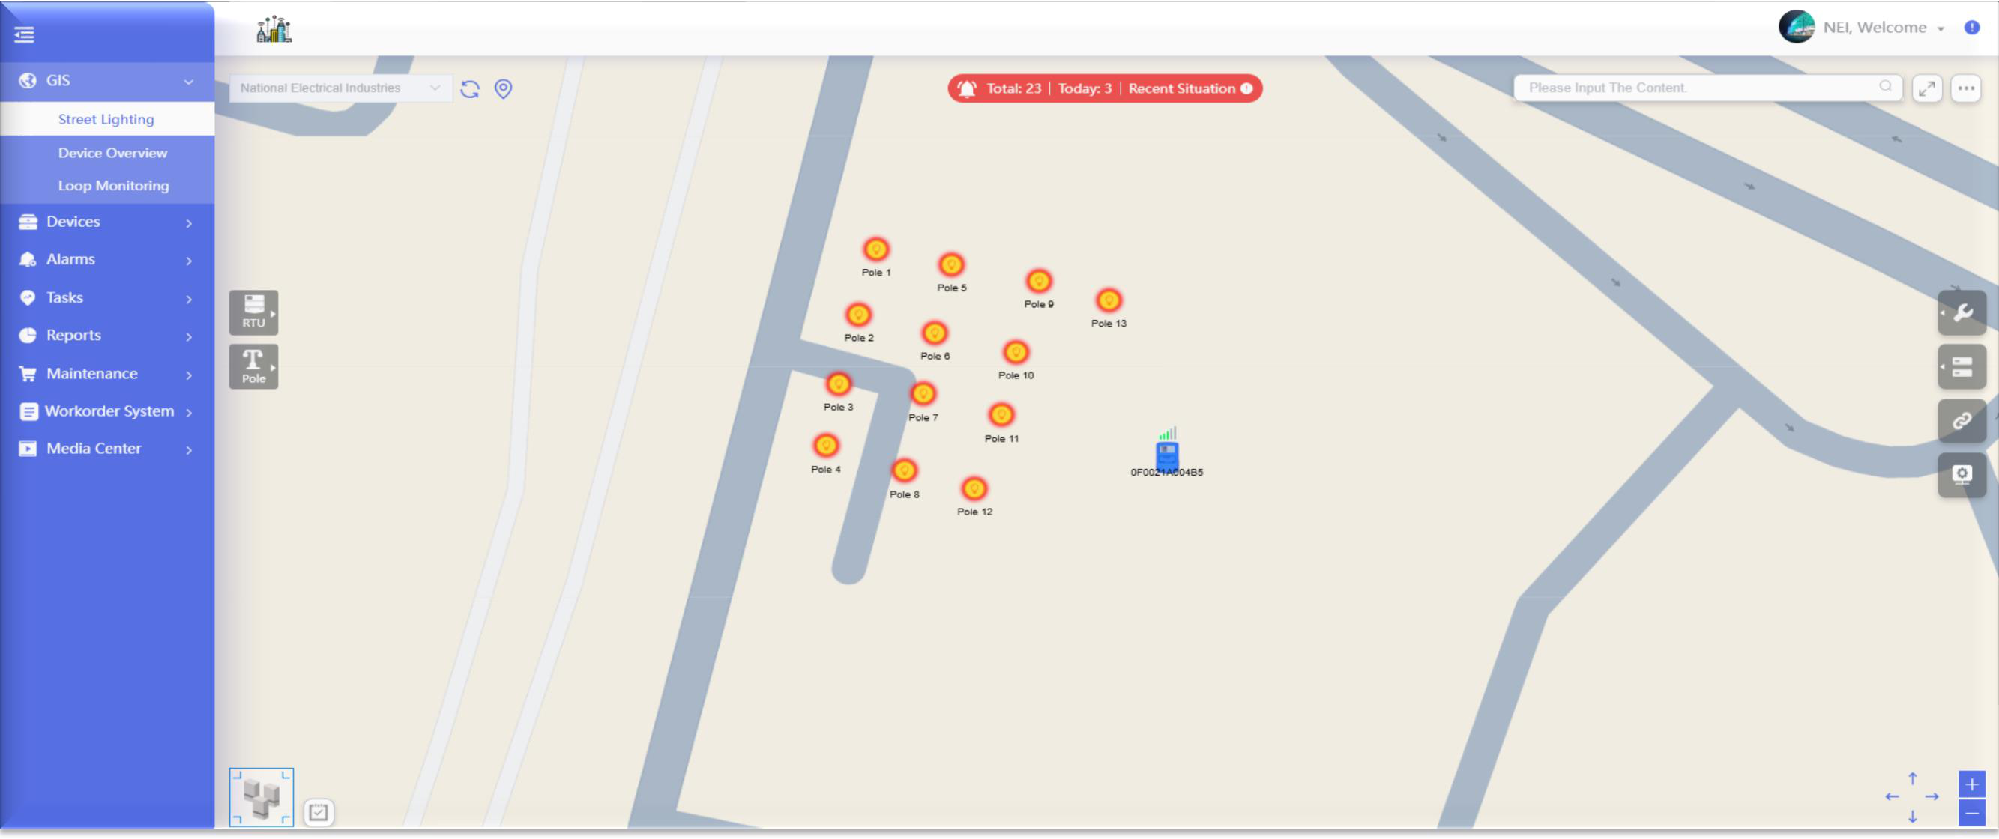The width and height of the screenshot is (1999, 839).
Task: Select the Pole 12 lamp marker
Action: 974,488
